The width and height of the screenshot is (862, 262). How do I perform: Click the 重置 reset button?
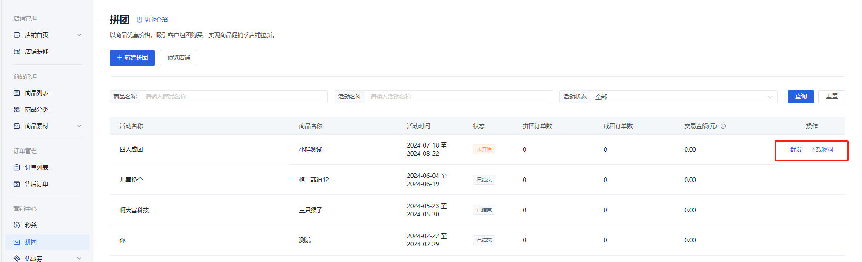coord(832,97)
